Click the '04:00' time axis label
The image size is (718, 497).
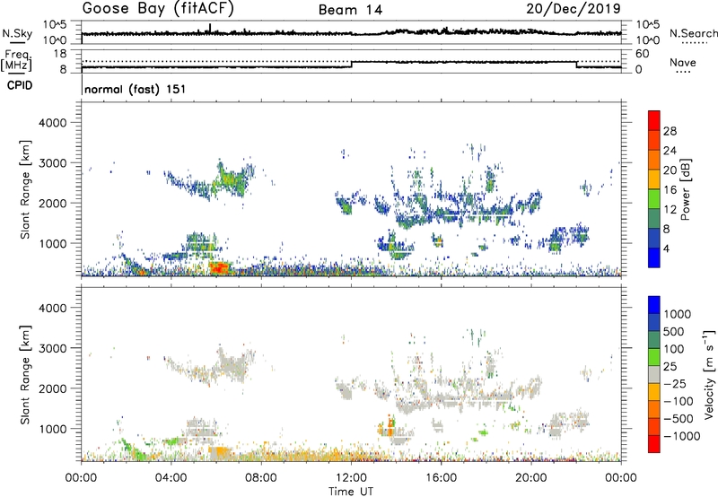171,478
